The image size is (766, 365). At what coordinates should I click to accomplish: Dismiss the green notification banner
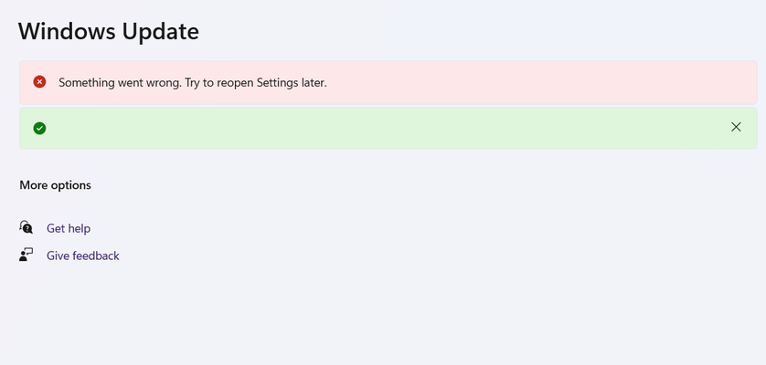tap(736, 127)
